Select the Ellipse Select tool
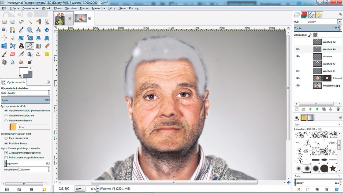This screenshot has width=343, height=193. [13, 22]
